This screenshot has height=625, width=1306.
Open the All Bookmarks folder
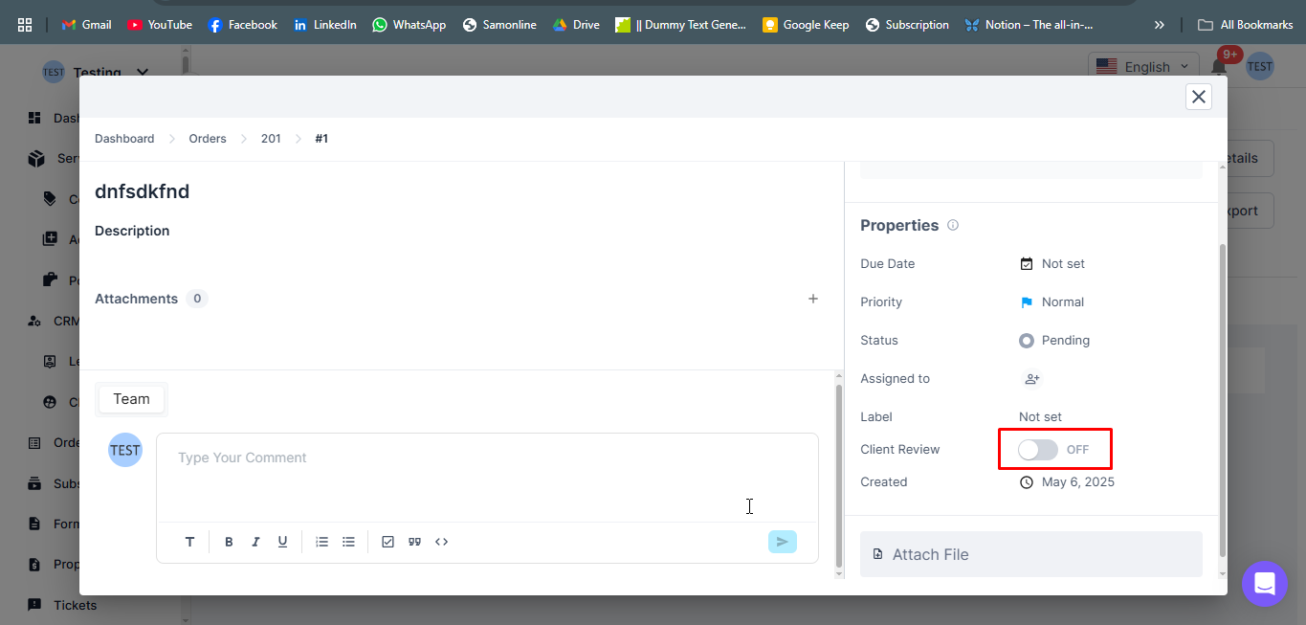click(1245, 25)
